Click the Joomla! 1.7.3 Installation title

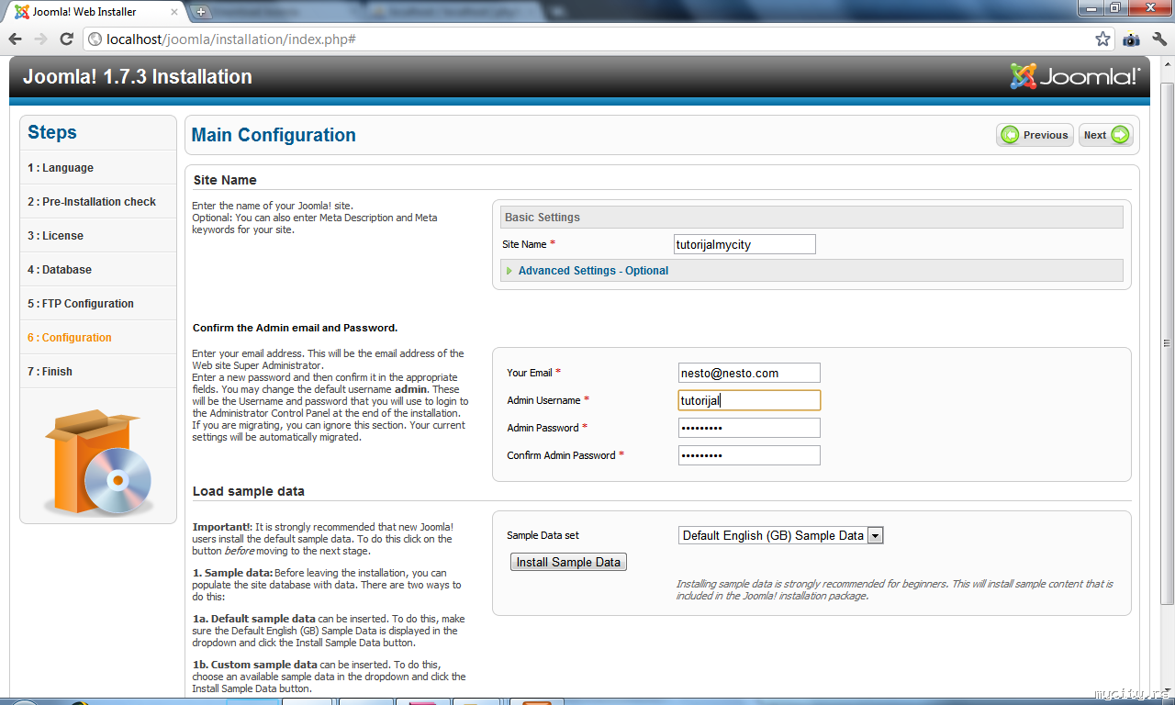138,77
